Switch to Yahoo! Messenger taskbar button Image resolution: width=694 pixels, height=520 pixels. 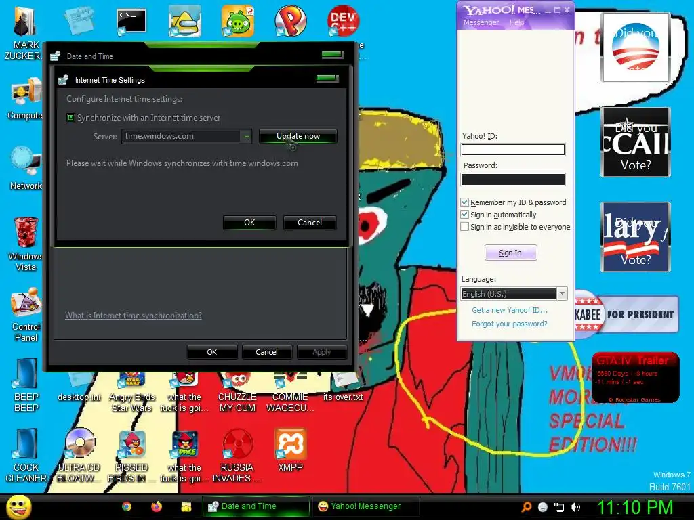[x=365, y=506]
